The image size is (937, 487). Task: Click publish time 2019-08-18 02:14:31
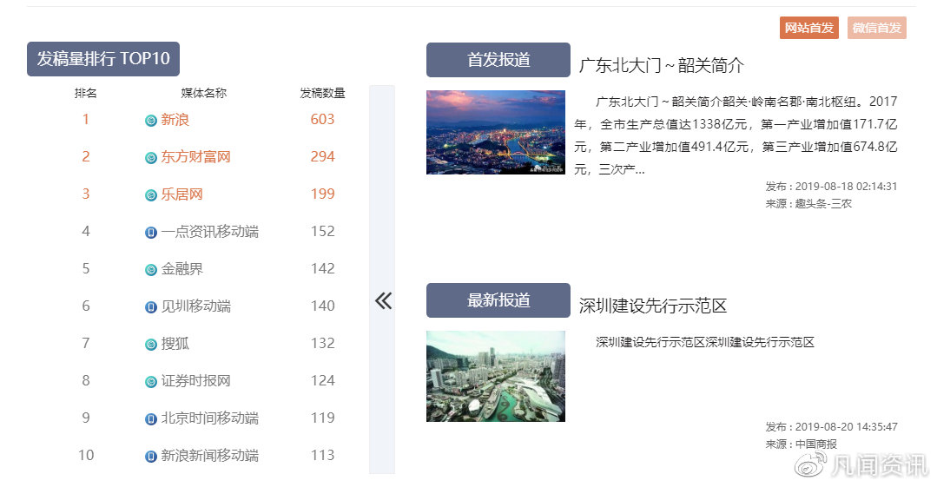click(846, 187)
